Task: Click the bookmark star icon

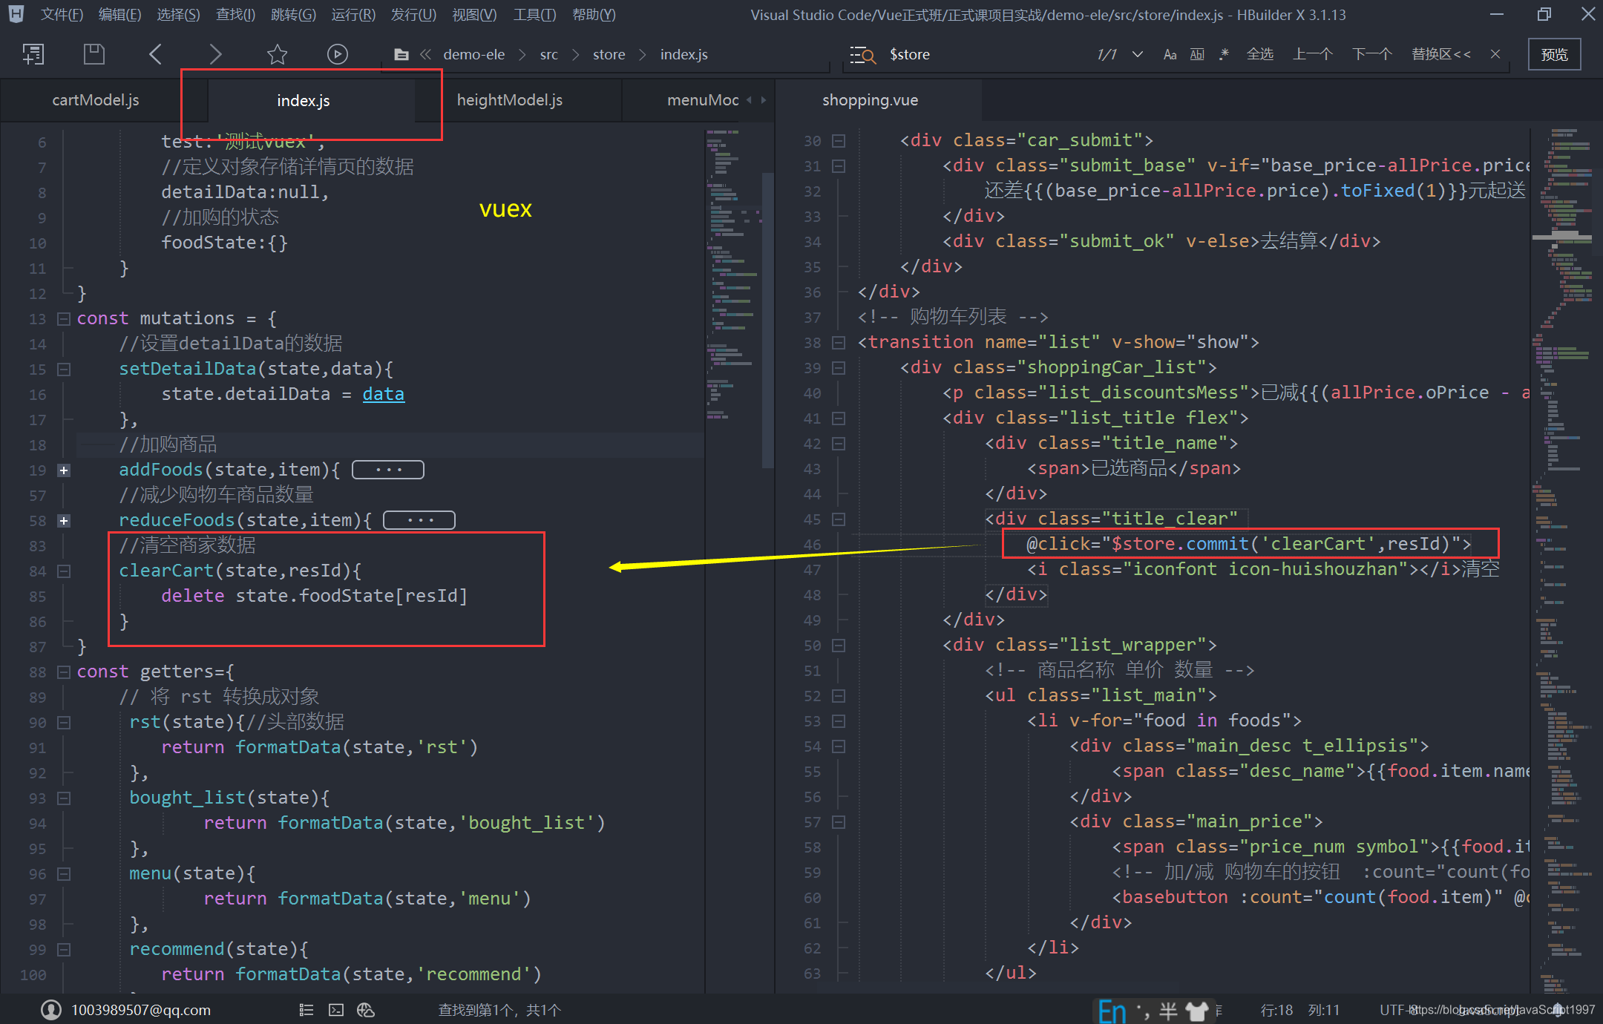Action: point(277,54)
